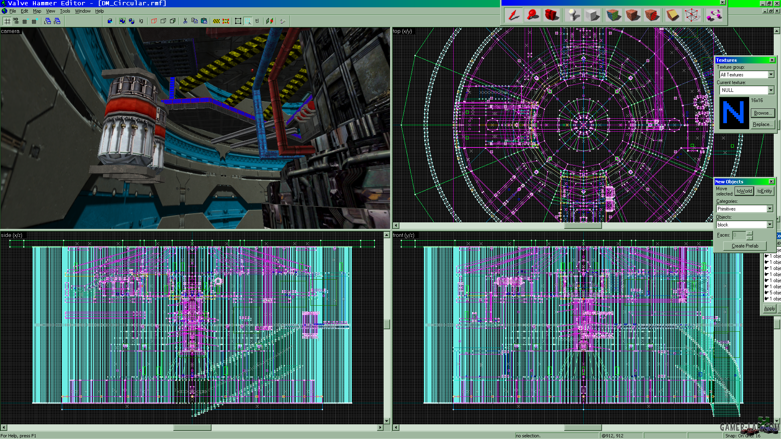
Task: Click the Replace texture button
Action: (762, 124)
